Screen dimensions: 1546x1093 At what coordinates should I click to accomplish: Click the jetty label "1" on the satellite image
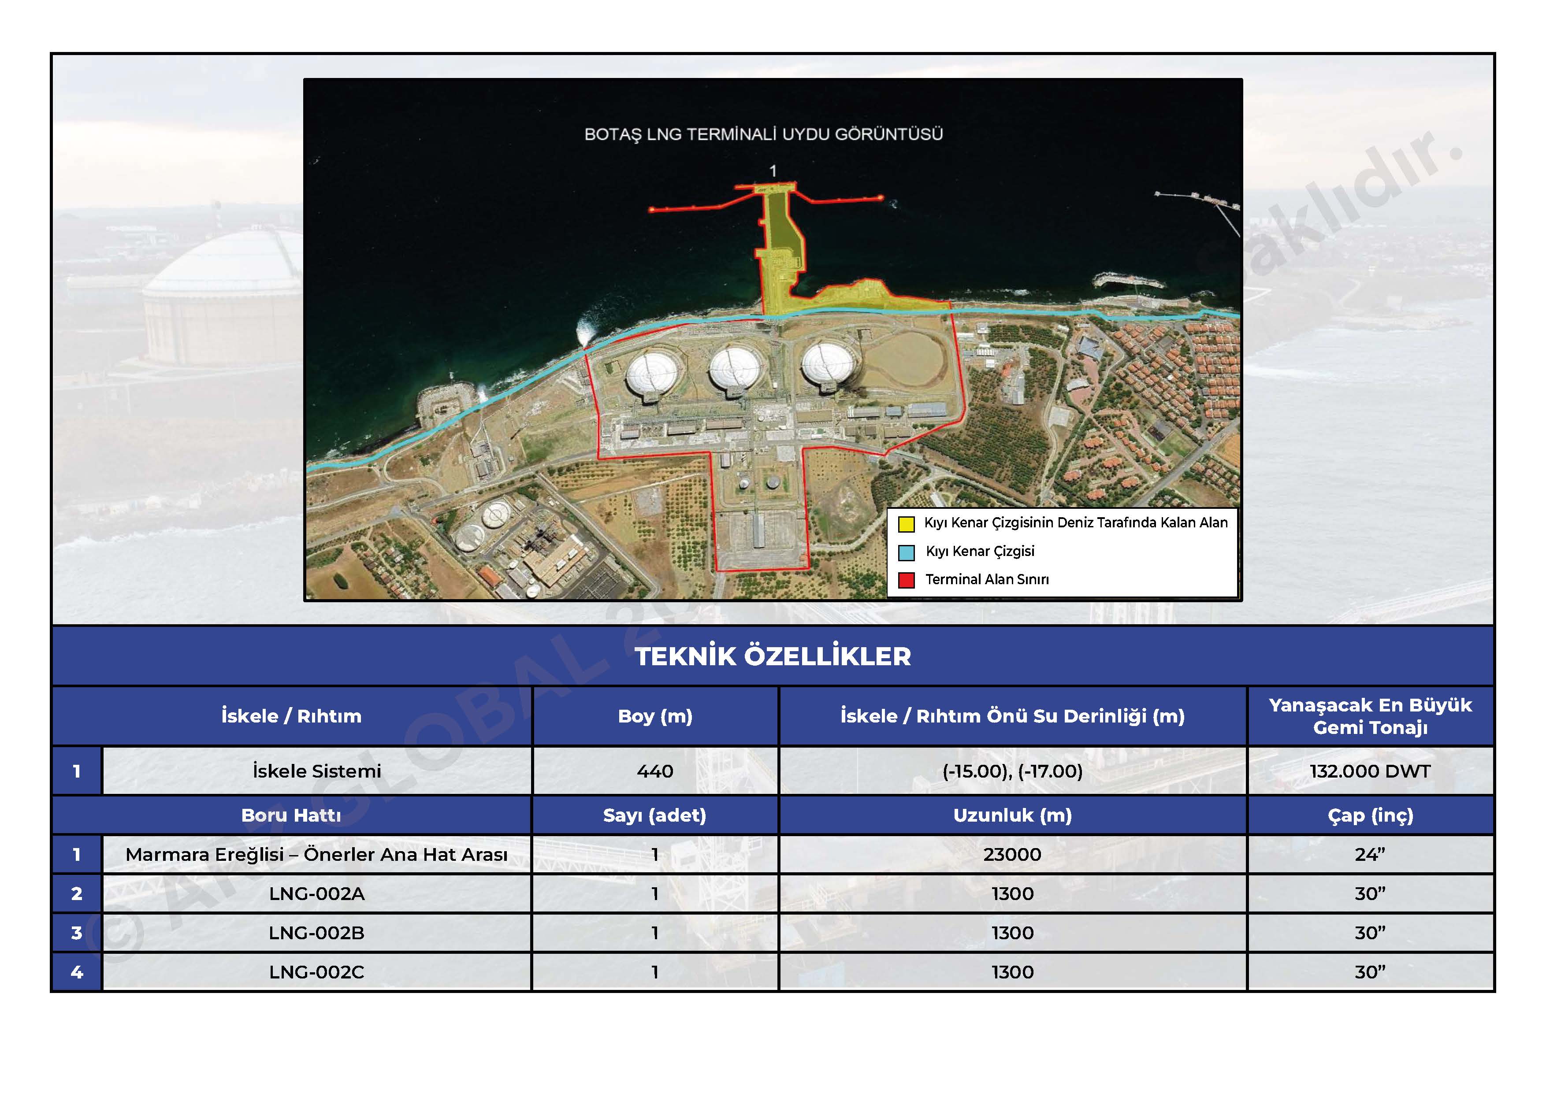point(773,171)
